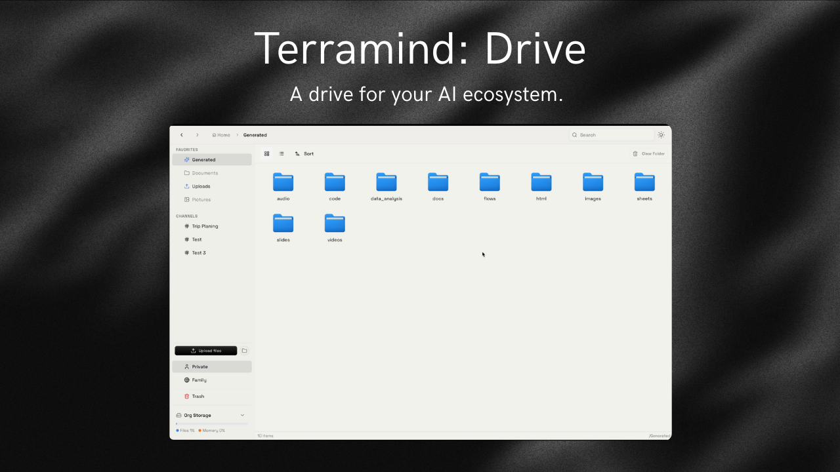This screenshot has height=472, width=840.
Task: Open the Sort menu
Action: [x=304, y=153]
